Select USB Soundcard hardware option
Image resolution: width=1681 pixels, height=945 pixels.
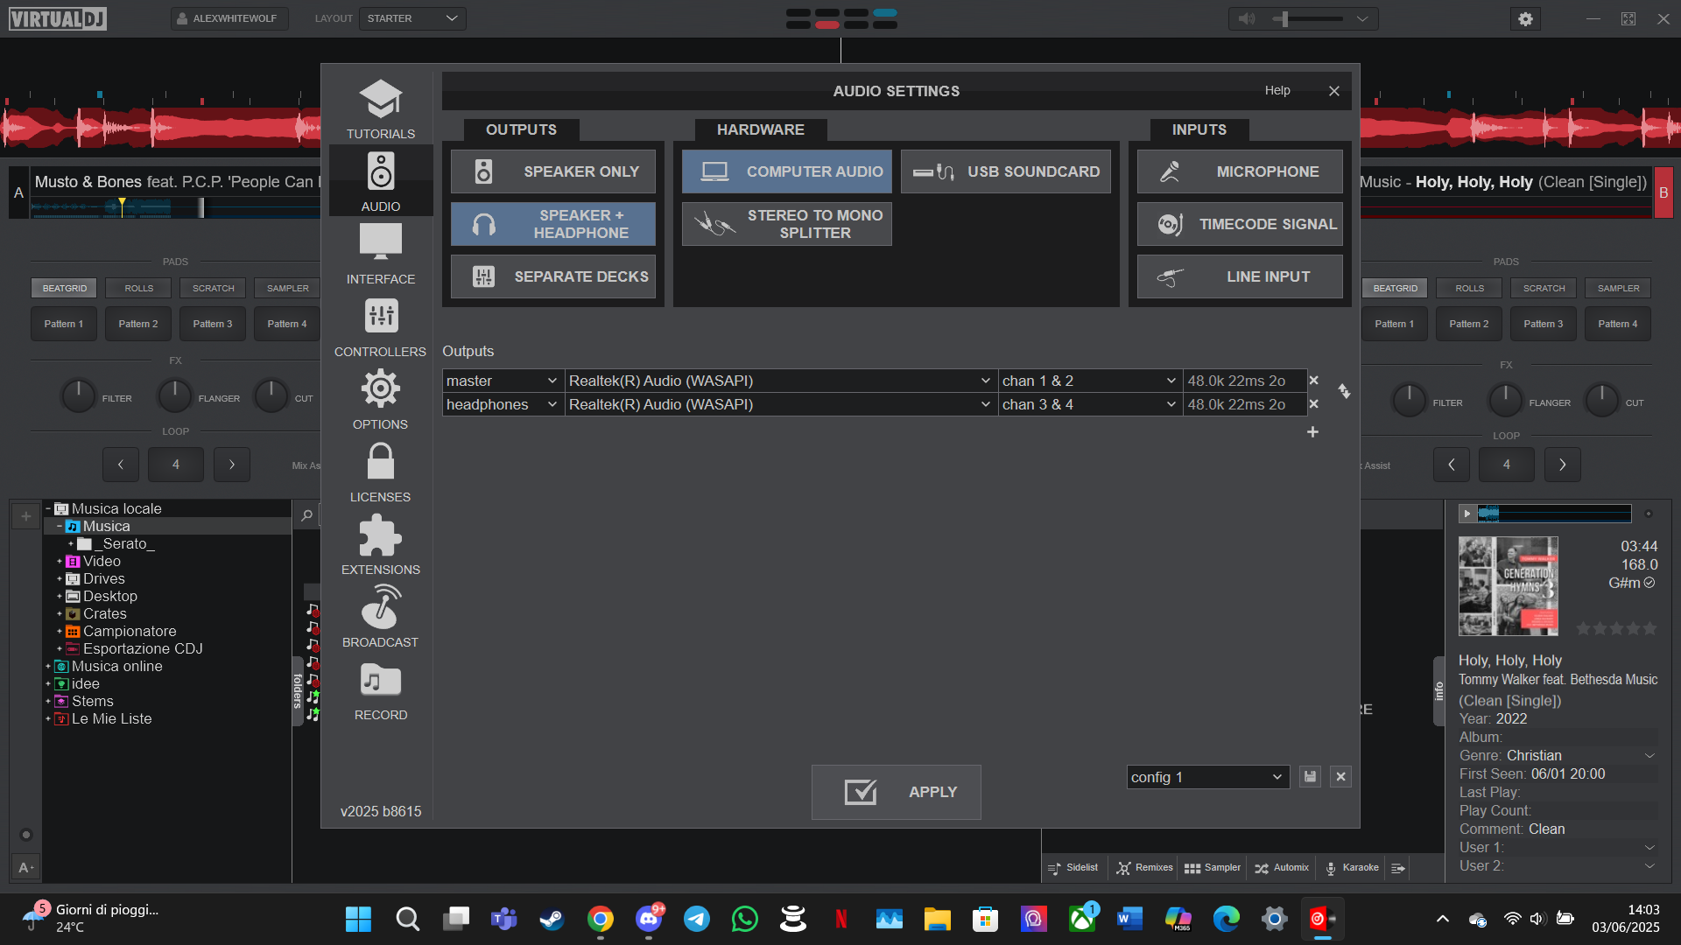click(x=1006, y=171)
